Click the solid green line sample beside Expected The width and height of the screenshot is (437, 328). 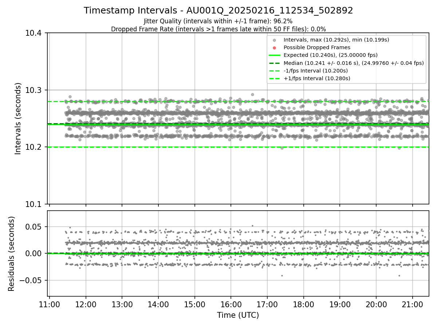tap(275, 55)
